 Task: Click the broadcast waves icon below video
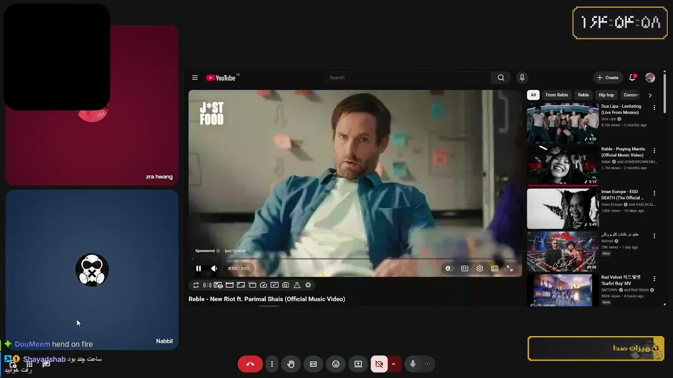pos(207,285)
